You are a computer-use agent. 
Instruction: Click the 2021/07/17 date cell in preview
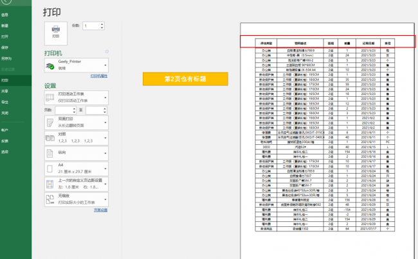(x=368, y=229)
